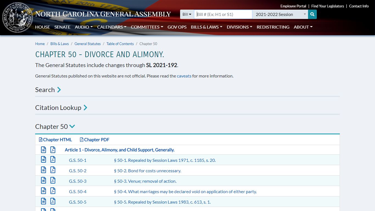Open HTML document icon for G.S. 50-2
Screen dimensions: 375x211
[43, 170]
